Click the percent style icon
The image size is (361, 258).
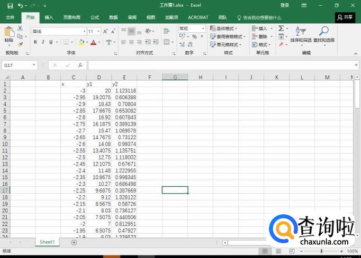coord(195,36)
